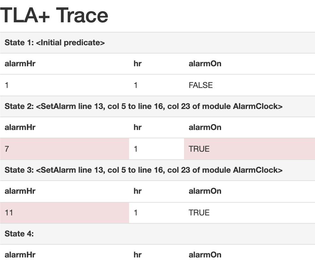This screenshot has height=260, width=315.
Task: Select the State 1 Initial predicate header row
Action: coord(157,43)
